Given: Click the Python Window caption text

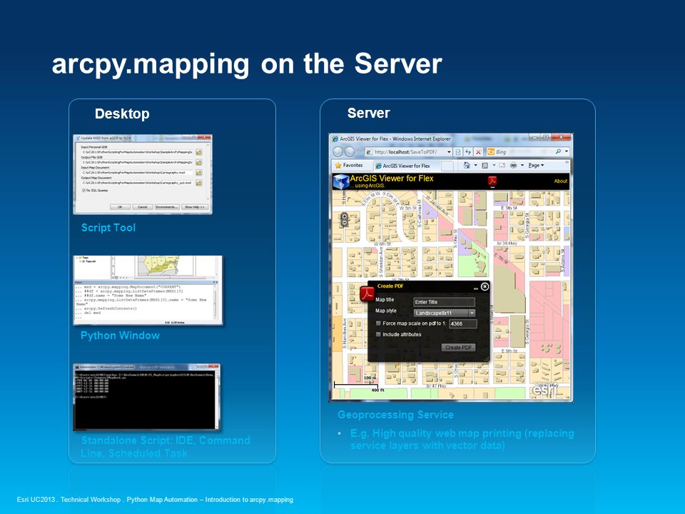Looking at the screenshot, I should click(x=120, y=336).
